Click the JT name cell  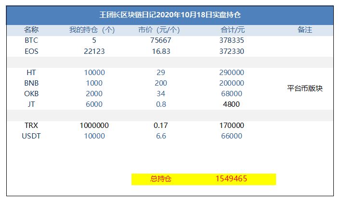click(x=31, y=104)
